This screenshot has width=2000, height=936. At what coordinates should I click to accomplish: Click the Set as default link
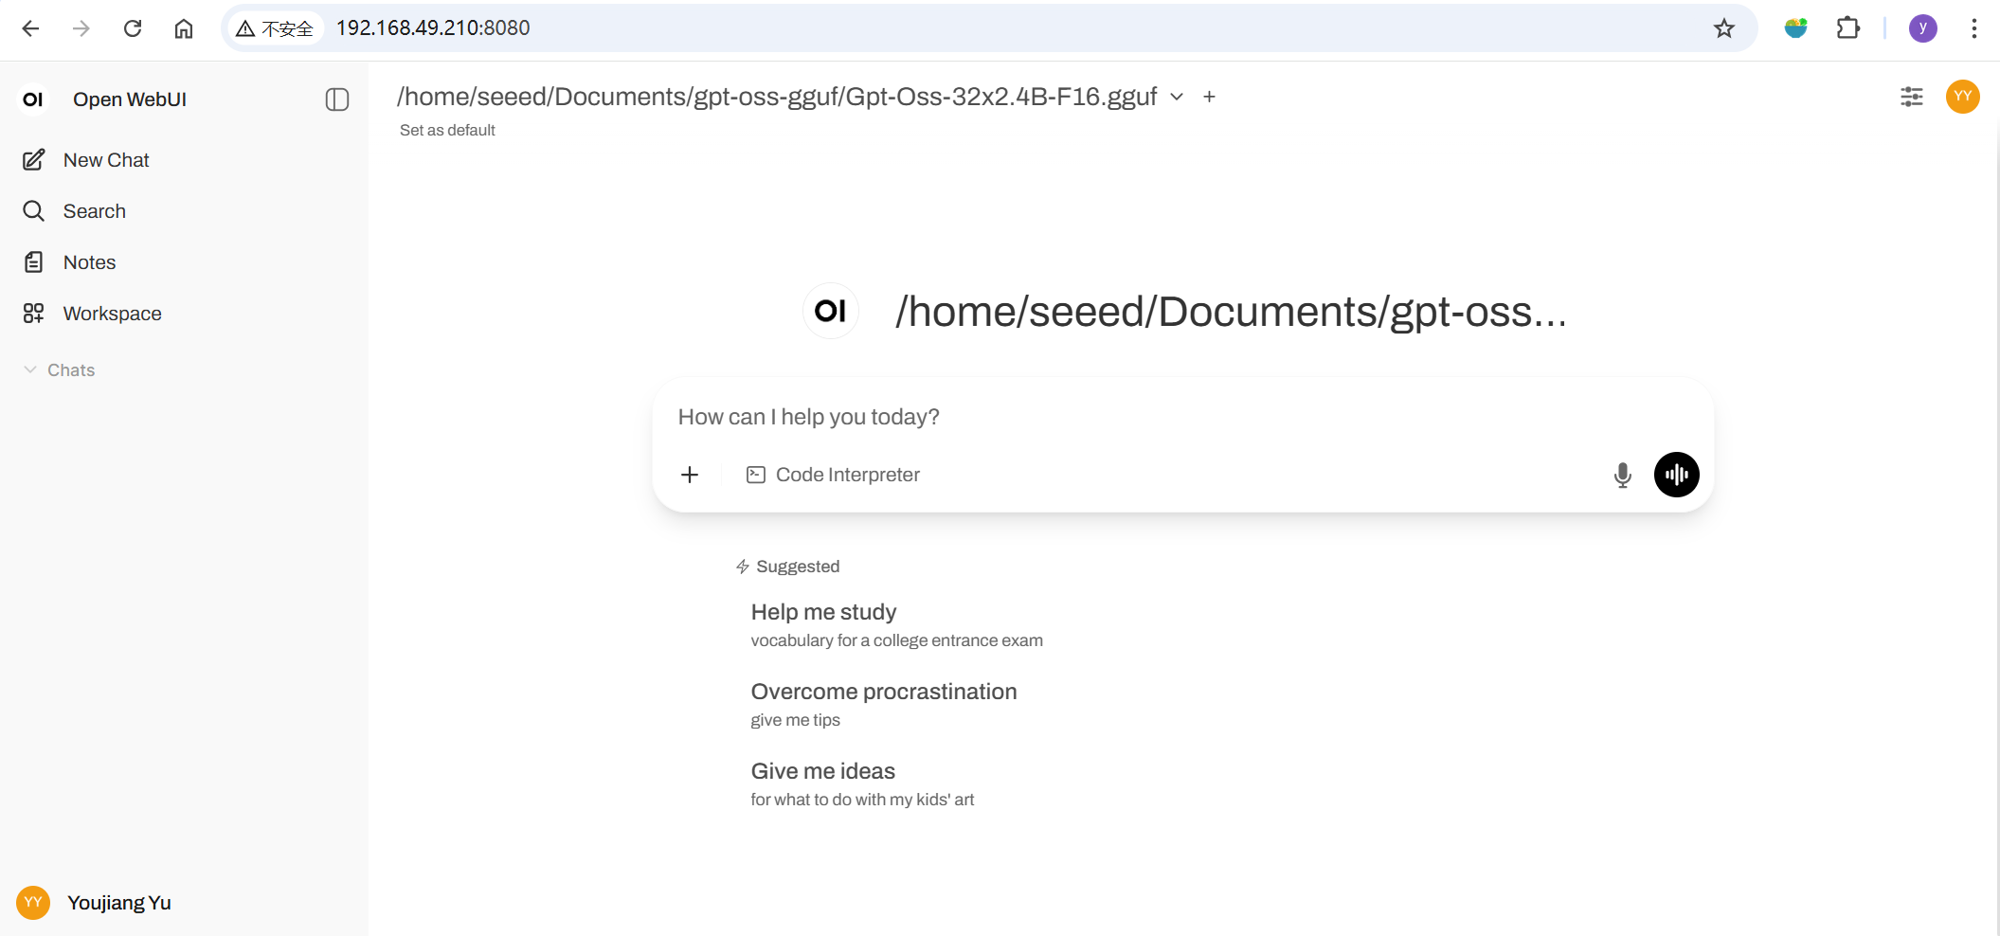447,131
